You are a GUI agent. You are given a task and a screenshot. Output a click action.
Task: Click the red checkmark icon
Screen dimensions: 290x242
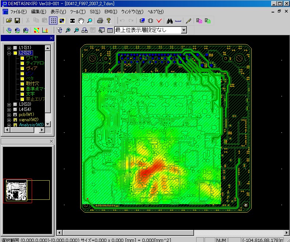click(159, 21)
